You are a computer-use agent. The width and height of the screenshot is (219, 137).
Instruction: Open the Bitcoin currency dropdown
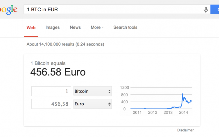click(92, 91)
